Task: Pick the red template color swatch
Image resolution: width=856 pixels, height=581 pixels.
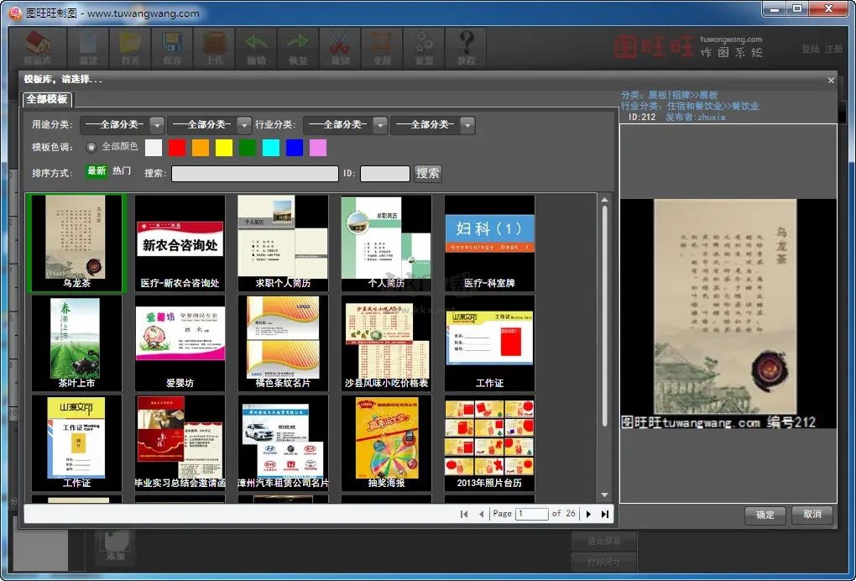Action: click(x=177, y=147)
